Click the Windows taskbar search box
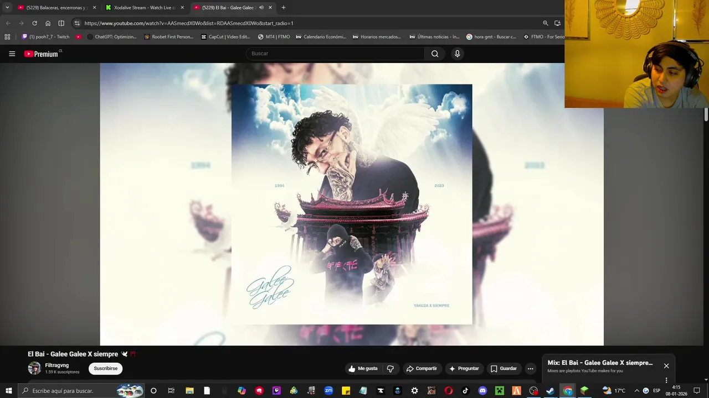Viewport: 709px width, 398px height. coord(81,391)
